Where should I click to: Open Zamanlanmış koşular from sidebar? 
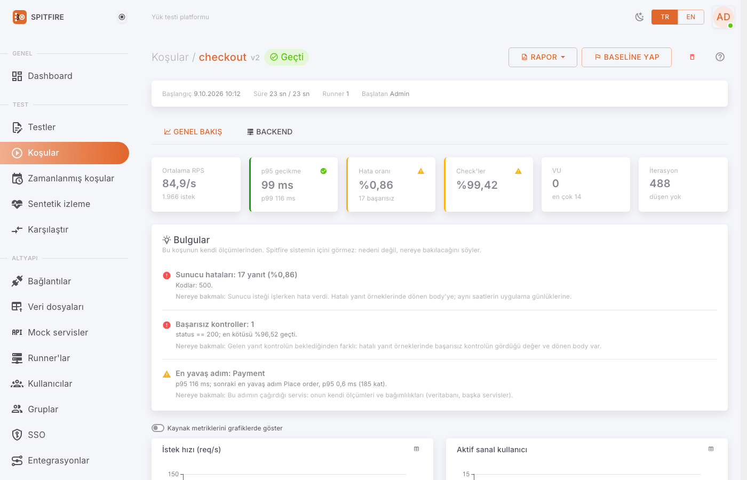(x=65, y=178)
